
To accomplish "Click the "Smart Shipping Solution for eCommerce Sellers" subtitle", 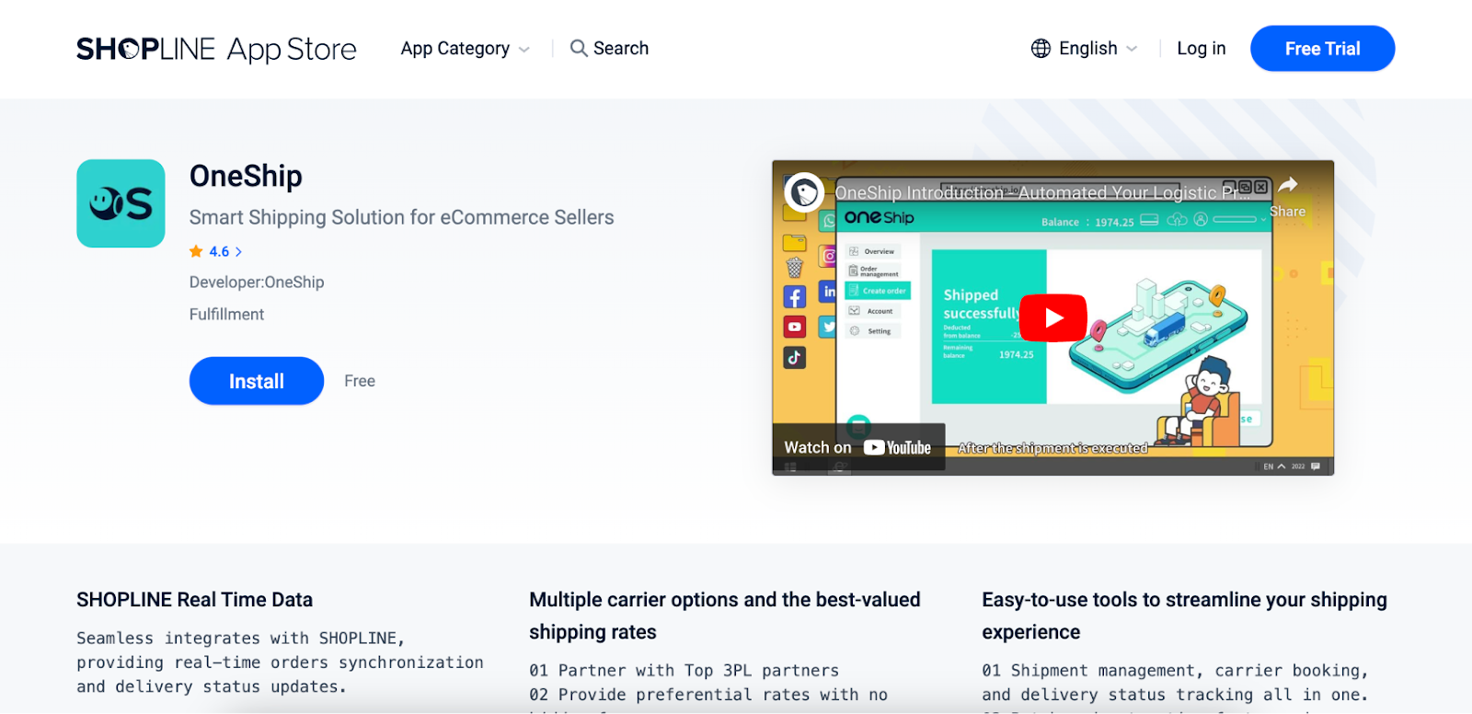I will coord(401,217).
